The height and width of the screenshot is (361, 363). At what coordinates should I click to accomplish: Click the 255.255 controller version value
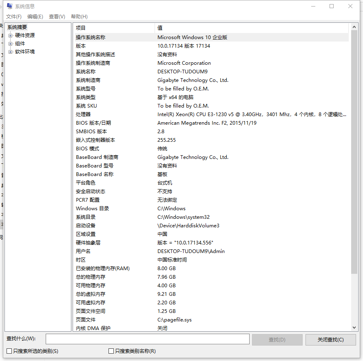click(166, 140)
